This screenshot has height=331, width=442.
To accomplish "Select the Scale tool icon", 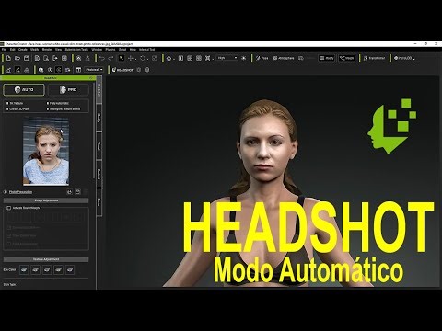I will [155, 58].
